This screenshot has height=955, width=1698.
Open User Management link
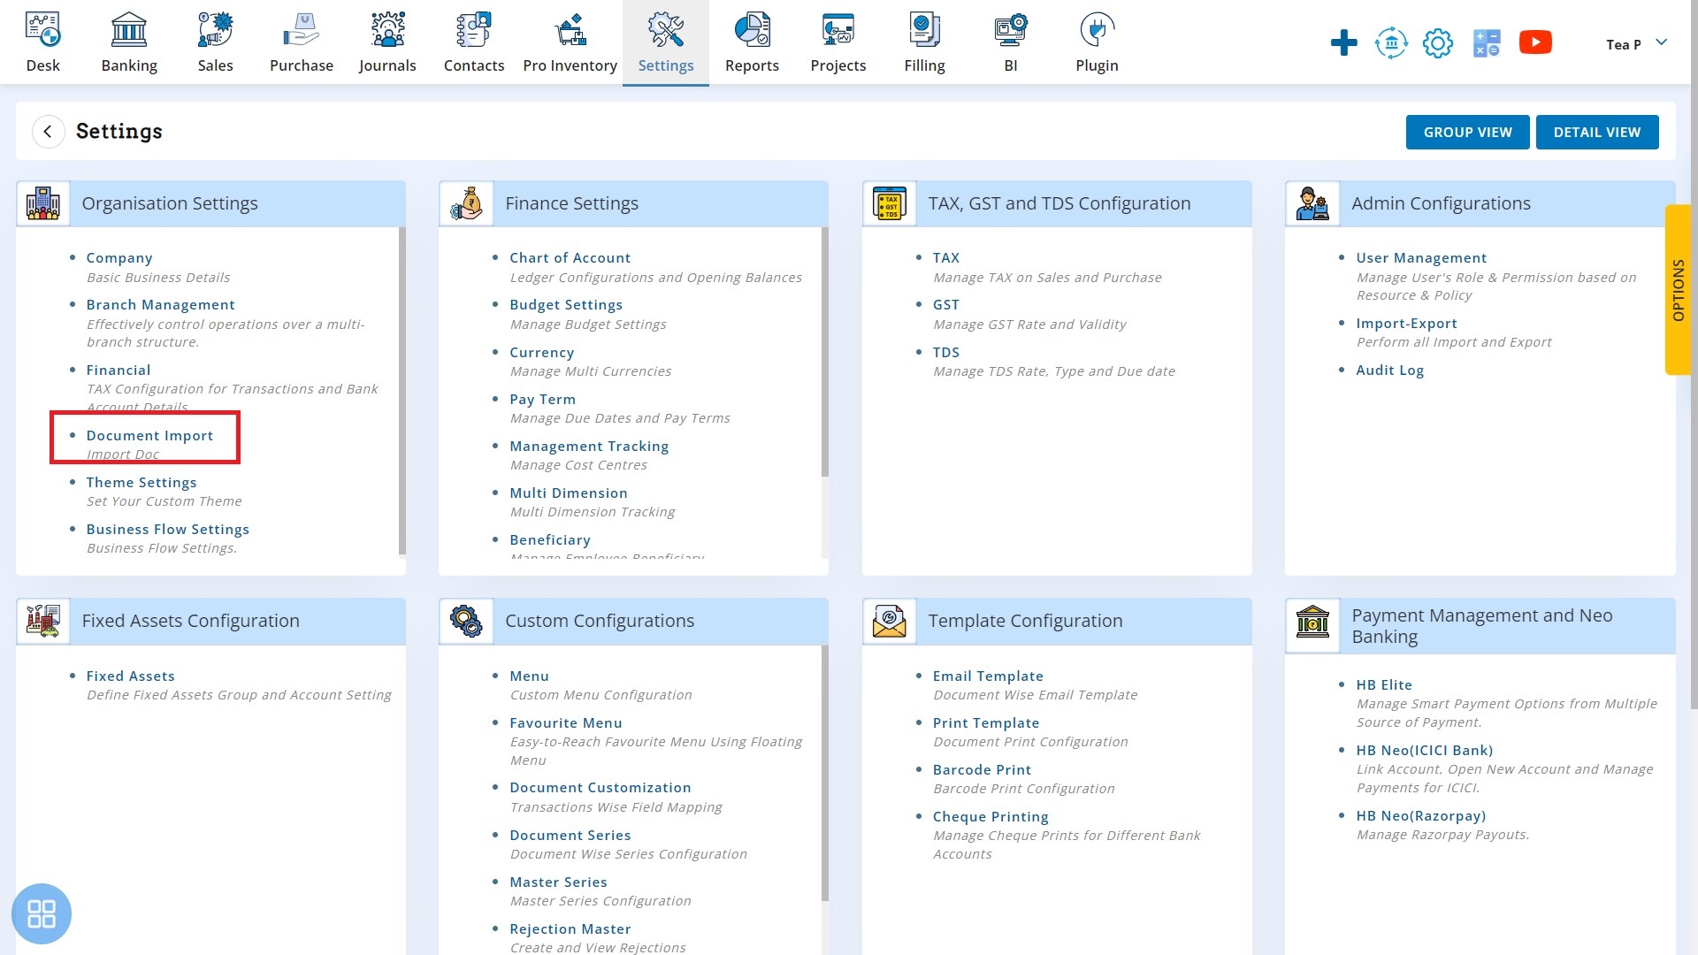[x=1421, y=257]
